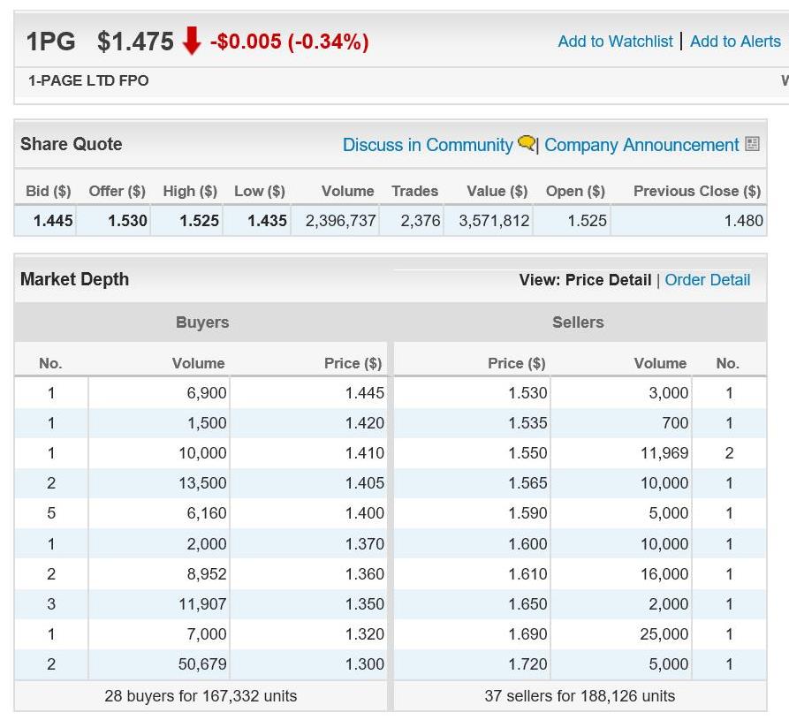
Task: Click the 1-PAGE LTD FPO company name
Action: click(x=88, y=80)
